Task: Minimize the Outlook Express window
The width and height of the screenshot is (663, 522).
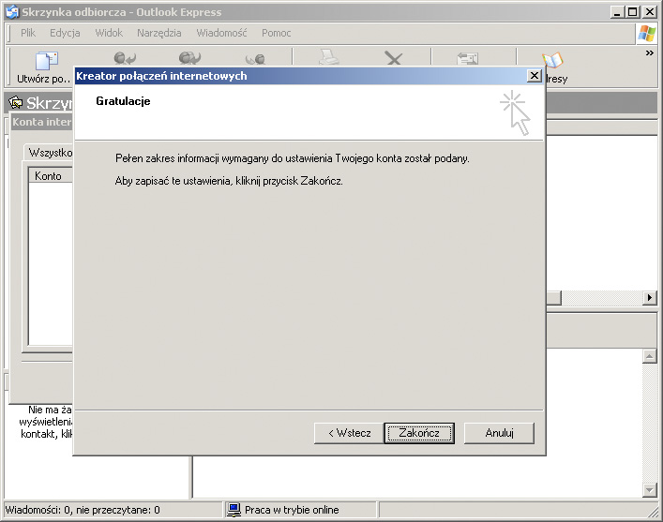Action: point(618,12)
